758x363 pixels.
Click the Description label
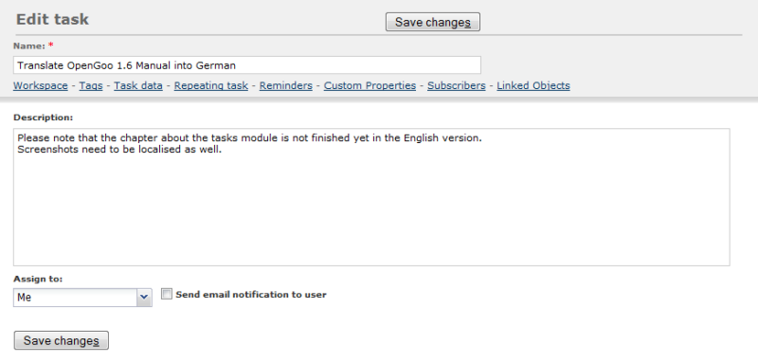[43, 118]
